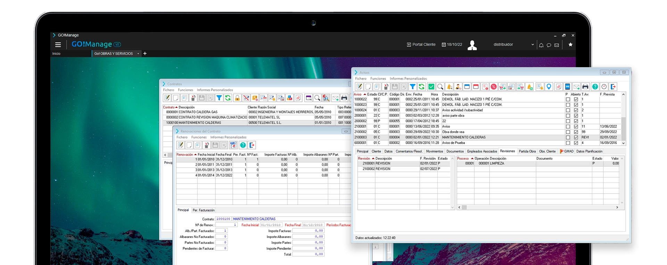Screen dimensions: 667x265
Task: Click exit door icon in Avisos toolbar
Action: point(613,87)
